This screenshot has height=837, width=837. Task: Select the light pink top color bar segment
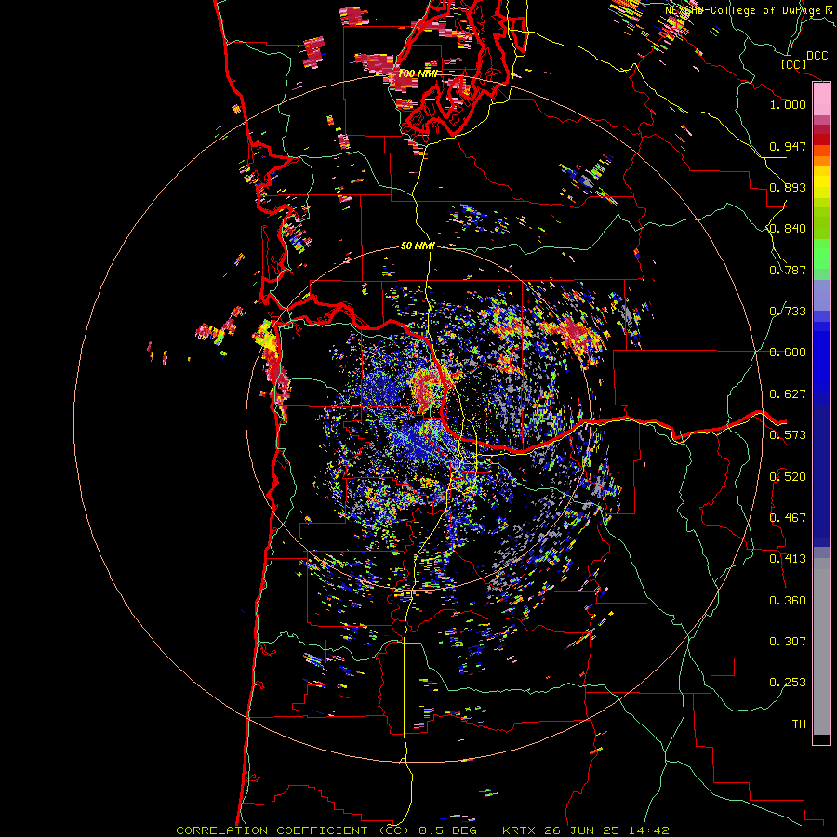pyautogui.click(x=821, y=100)
